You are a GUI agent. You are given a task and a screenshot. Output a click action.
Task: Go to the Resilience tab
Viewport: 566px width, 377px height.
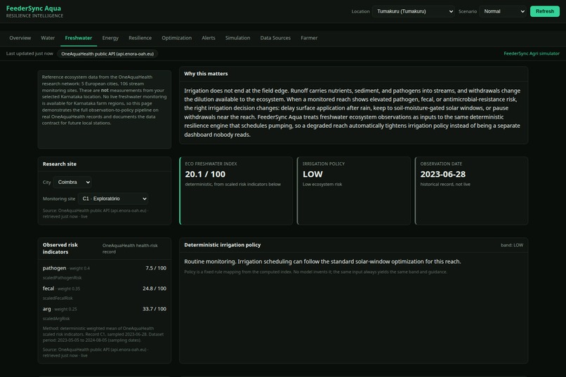(x=140, y=38)
